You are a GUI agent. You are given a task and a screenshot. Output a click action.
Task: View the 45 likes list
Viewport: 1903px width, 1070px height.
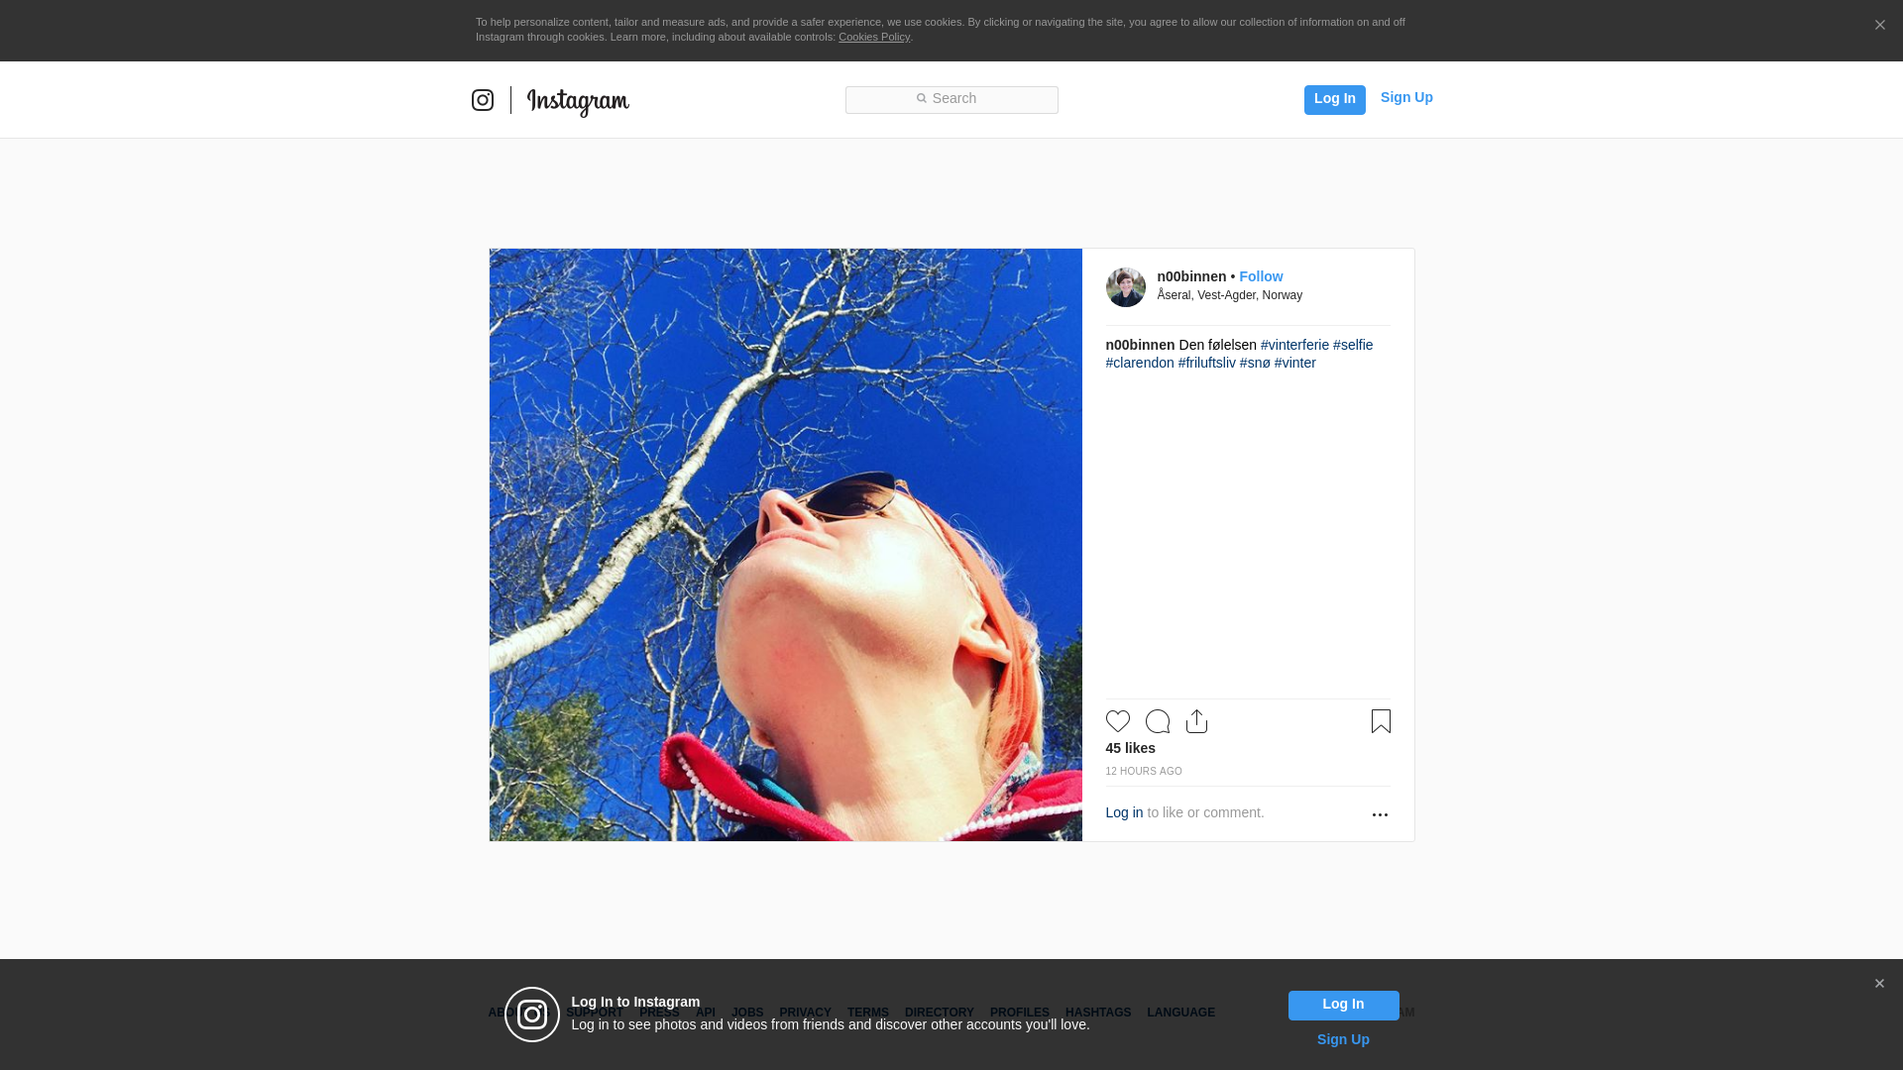tap(1131, 748)
